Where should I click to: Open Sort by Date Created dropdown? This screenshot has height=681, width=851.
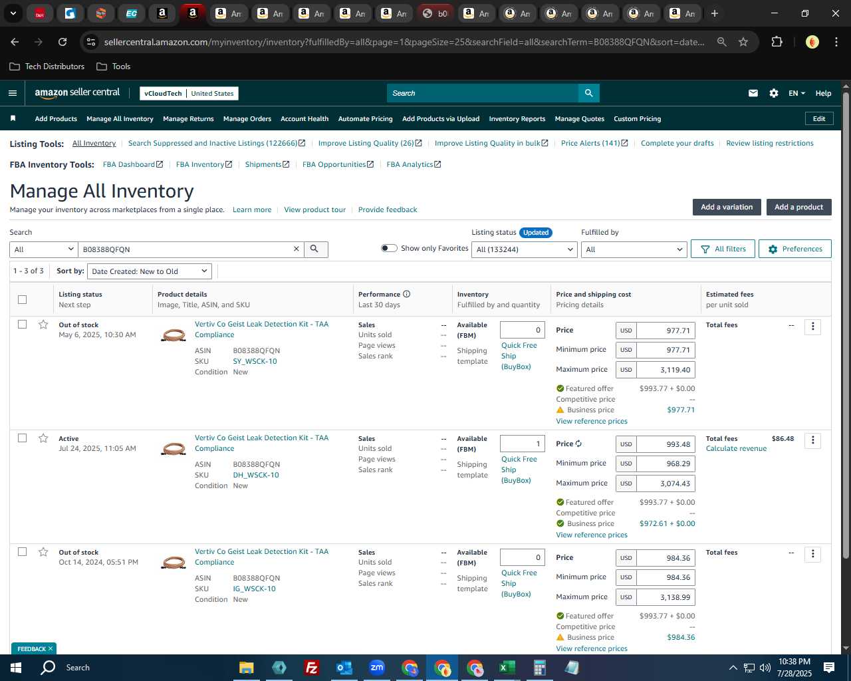pos(150,271)
